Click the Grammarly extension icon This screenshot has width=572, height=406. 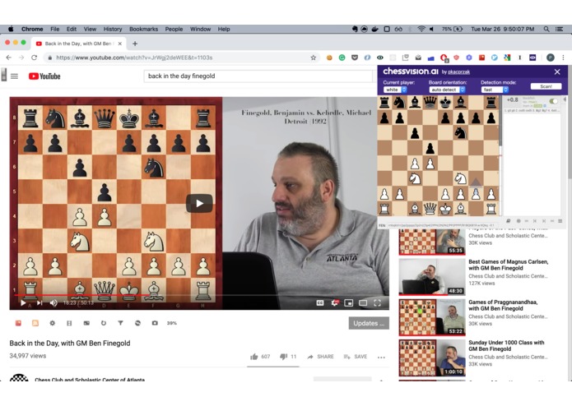click(x=342, y=58)
